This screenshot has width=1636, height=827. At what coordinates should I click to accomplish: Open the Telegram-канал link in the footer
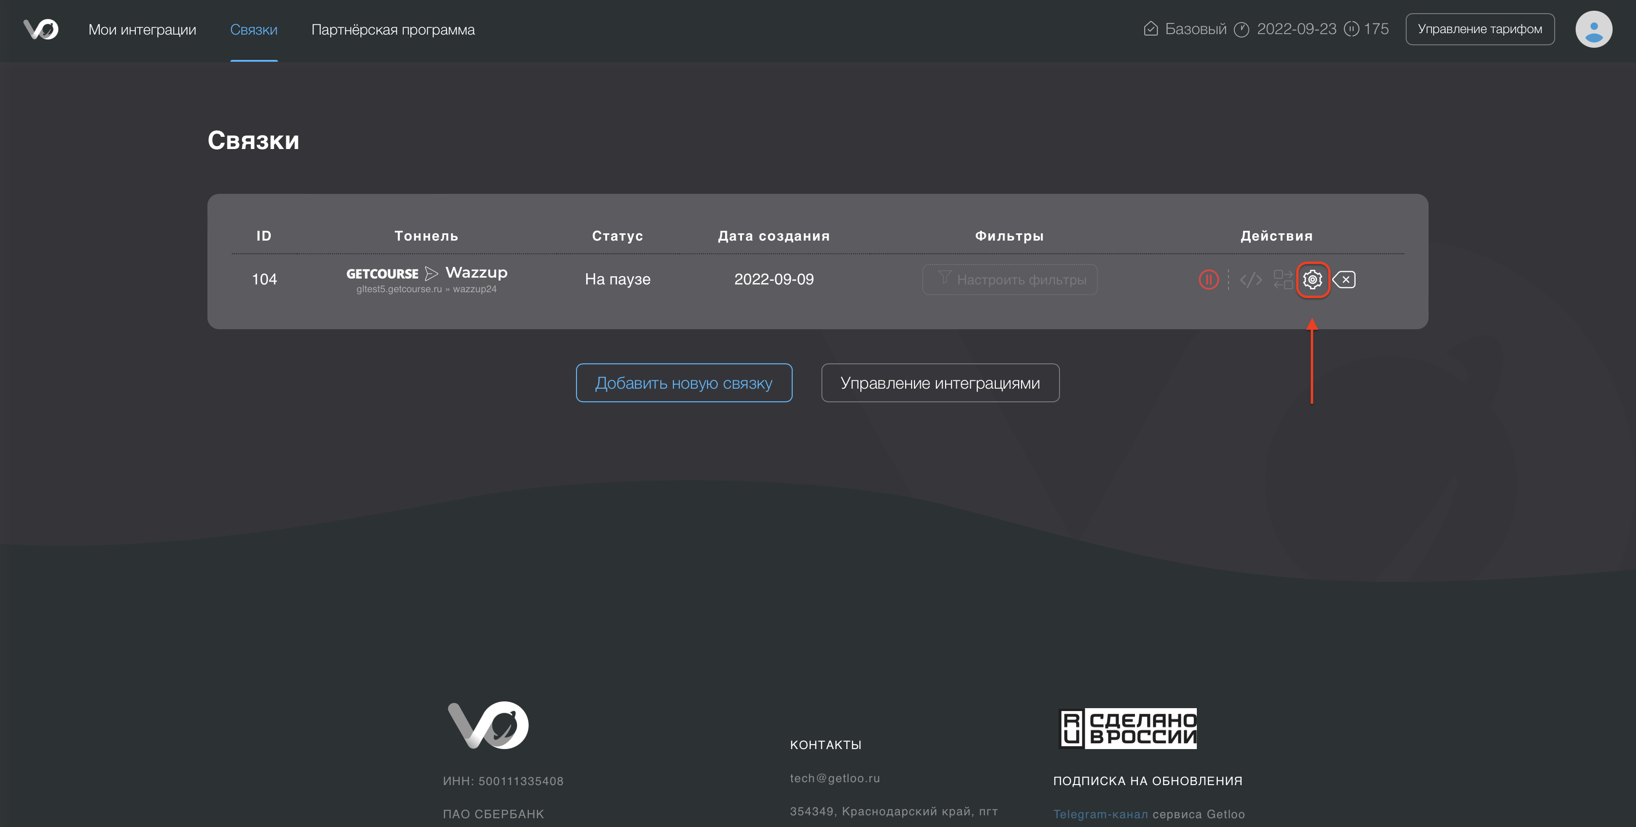click(x=1100, y=814)
